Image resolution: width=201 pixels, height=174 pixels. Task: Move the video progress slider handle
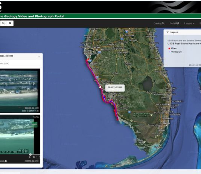[x=30, y=154]
